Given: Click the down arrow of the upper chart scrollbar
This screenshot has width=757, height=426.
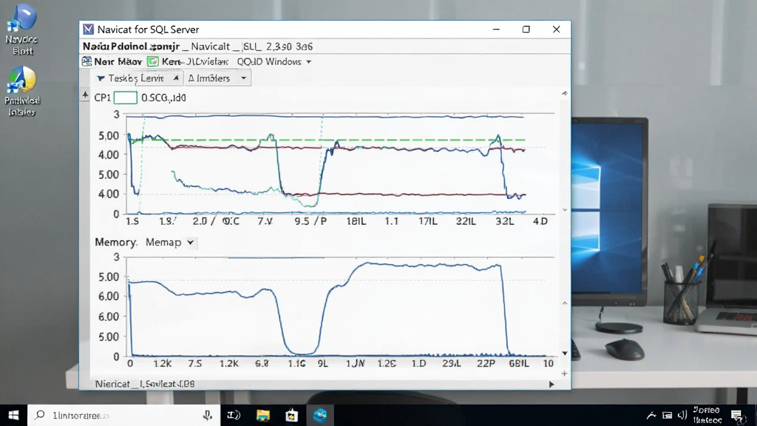Looking at the screenshot, I should coord(565,210).
